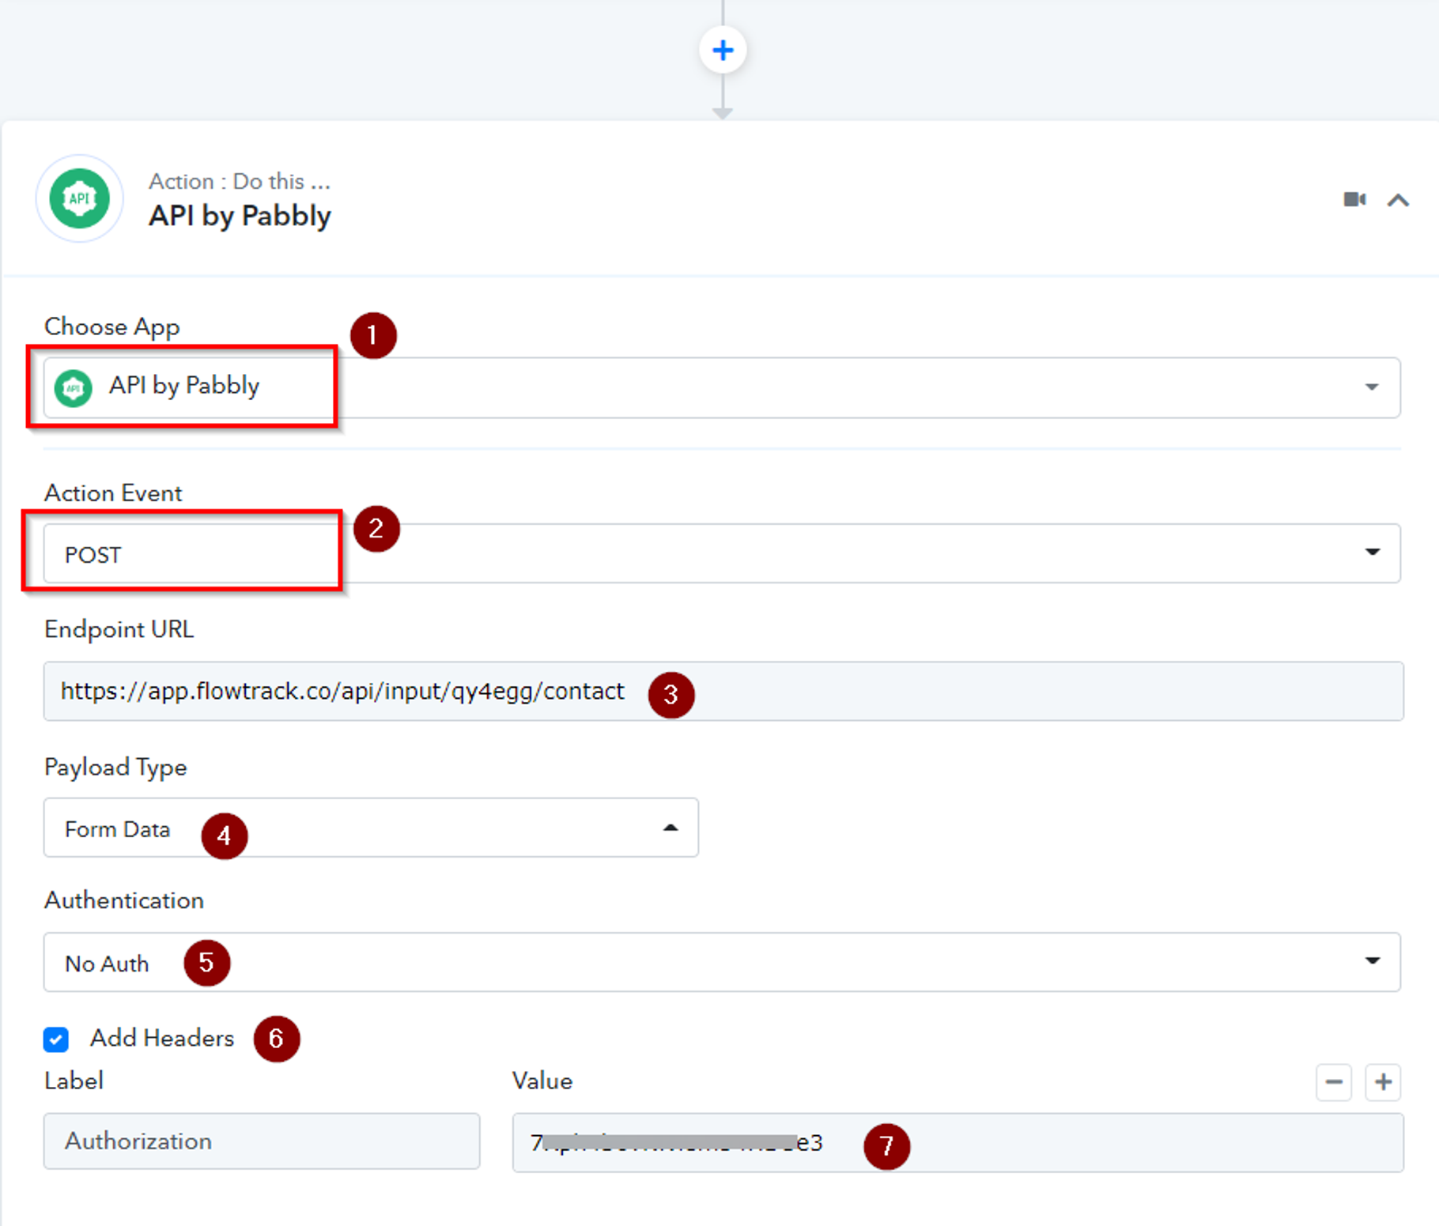Click the Authorization label input field
Screen dimensions: 1439x1226
261,1141
